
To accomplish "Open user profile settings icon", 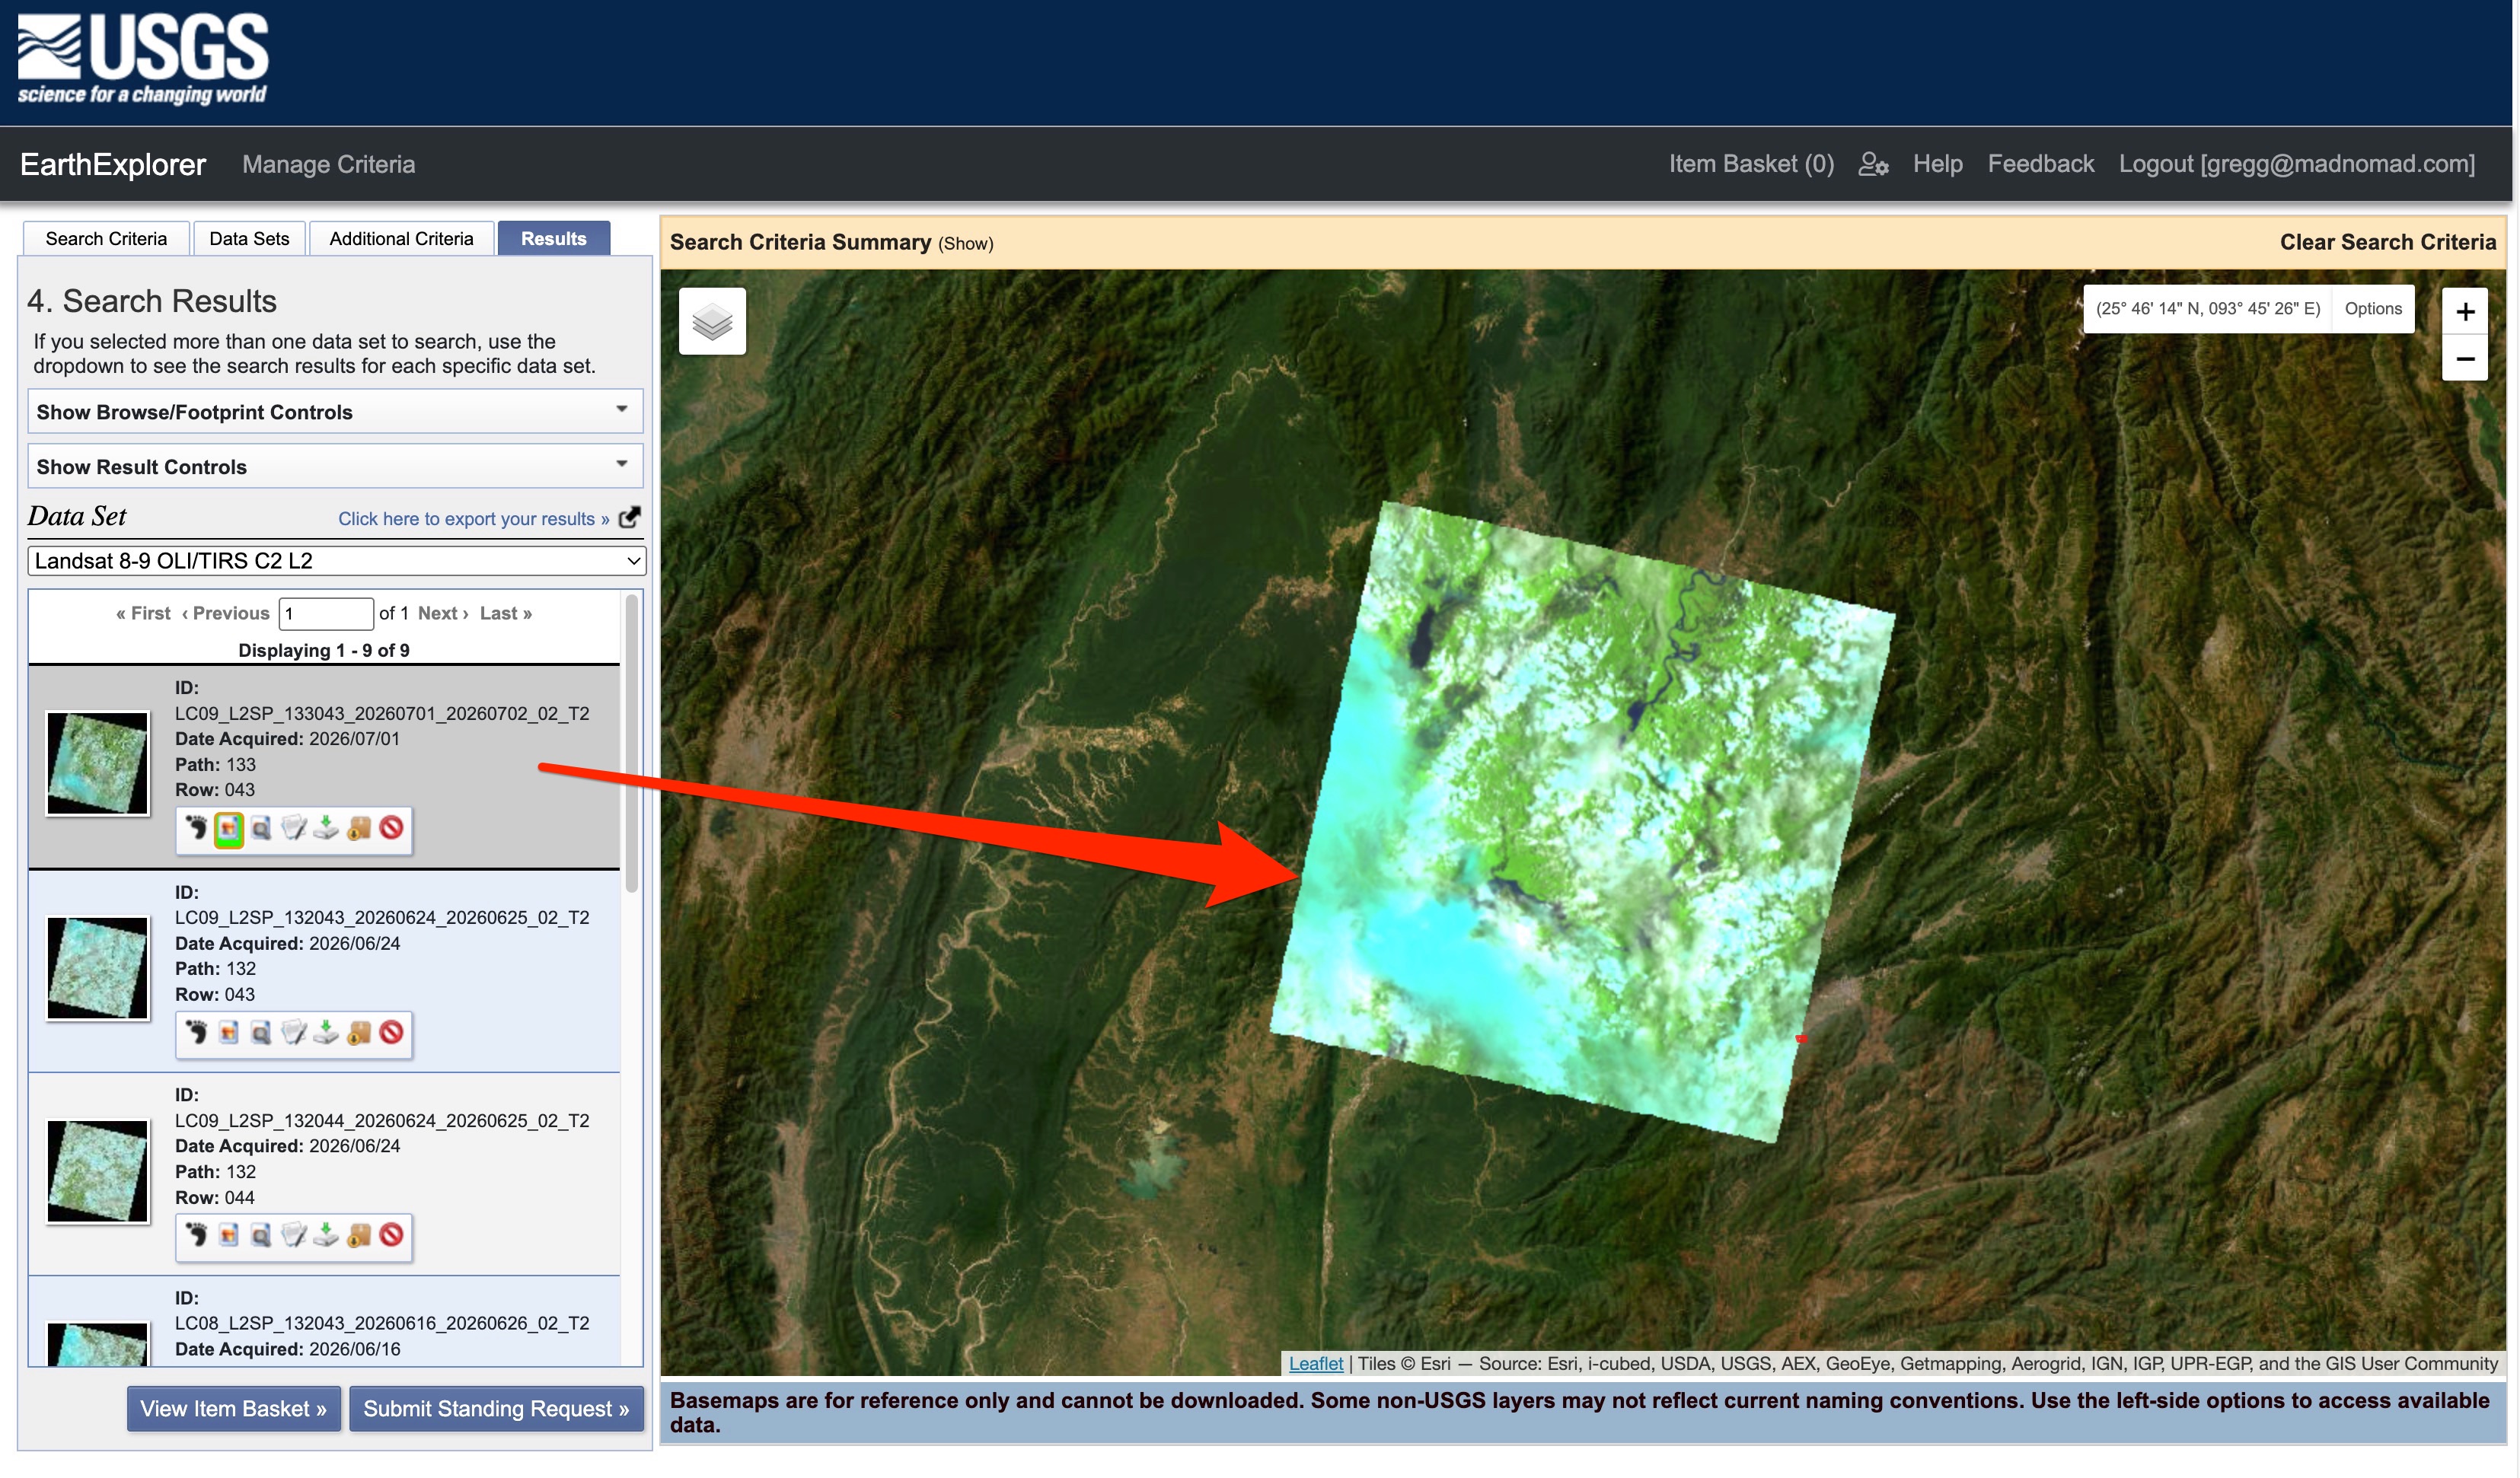I will click(1873, 165).
